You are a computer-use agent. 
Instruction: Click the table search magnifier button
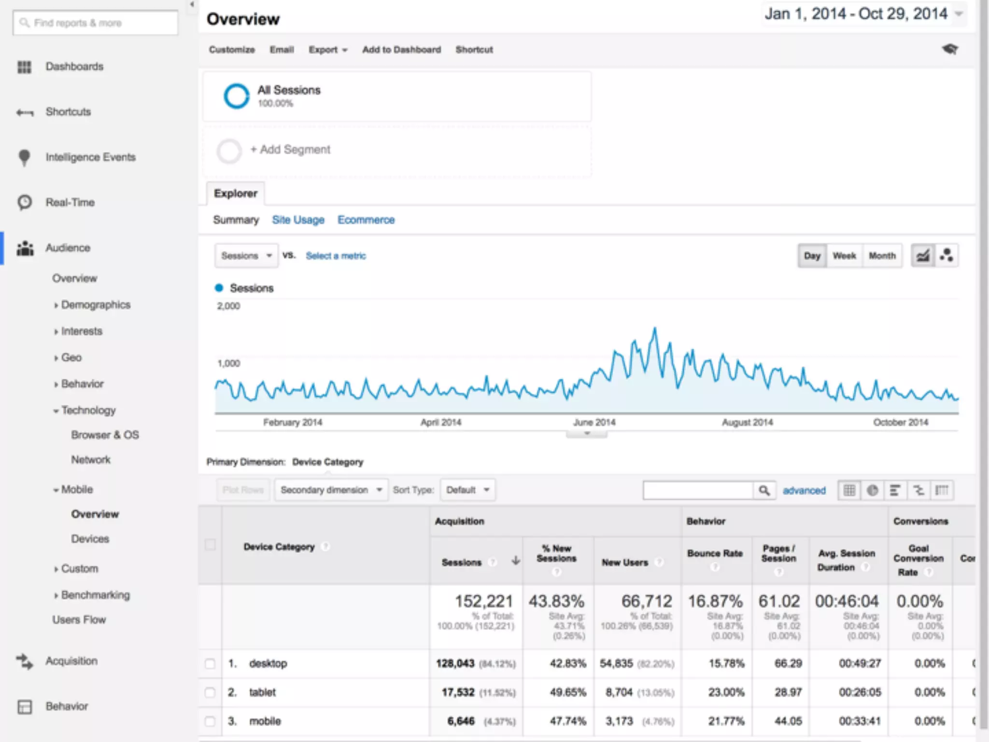(x=764, y=491)
